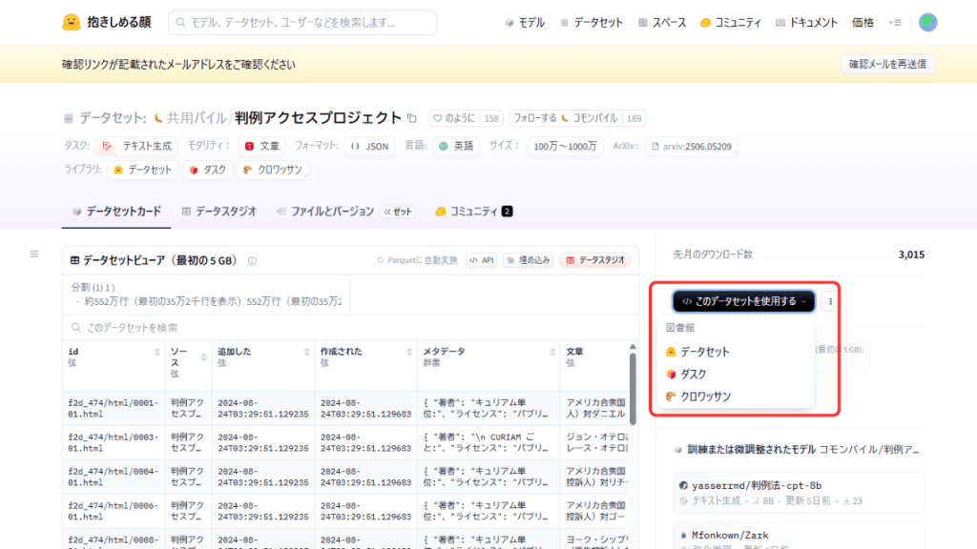
Task: Open データセット in top navigation
Action: (x=592, y=23)
